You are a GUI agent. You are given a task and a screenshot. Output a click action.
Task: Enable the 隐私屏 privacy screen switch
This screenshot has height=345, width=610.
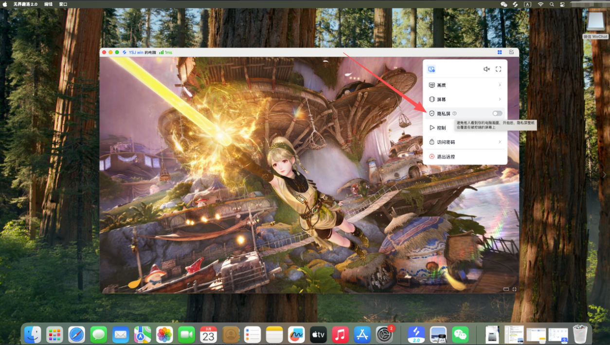[x=497, y=113]
